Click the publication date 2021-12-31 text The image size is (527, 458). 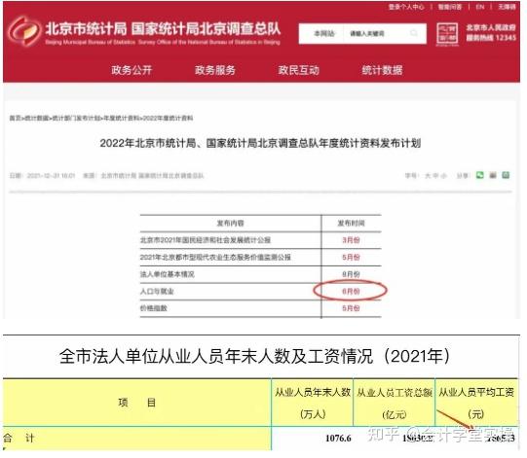51,175
